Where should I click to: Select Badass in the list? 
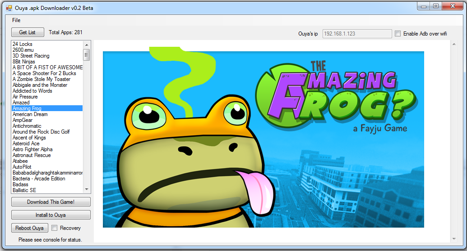pos(47,184)
